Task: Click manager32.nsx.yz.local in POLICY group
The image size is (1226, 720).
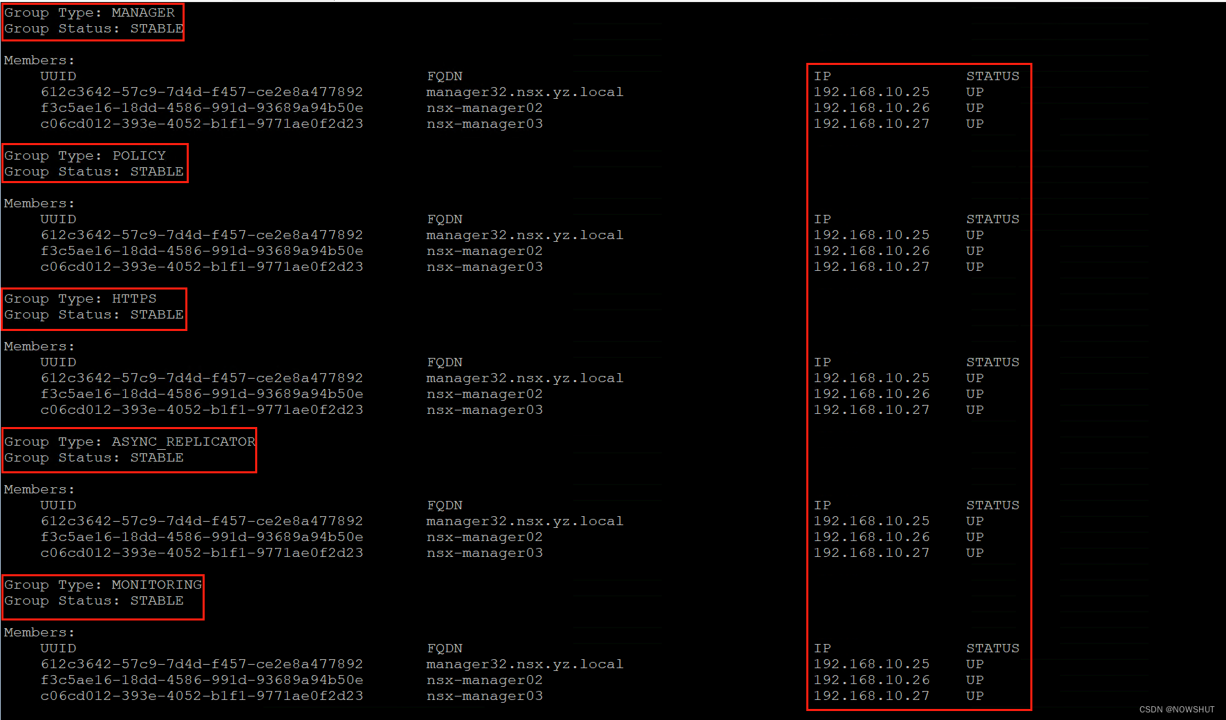Action: [x=525, y=235]
